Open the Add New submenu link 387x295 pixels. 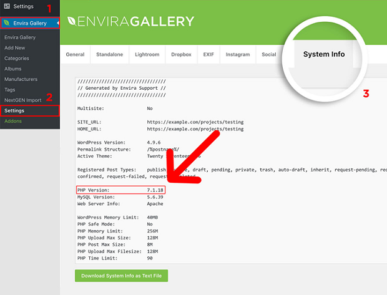(14, 48)
